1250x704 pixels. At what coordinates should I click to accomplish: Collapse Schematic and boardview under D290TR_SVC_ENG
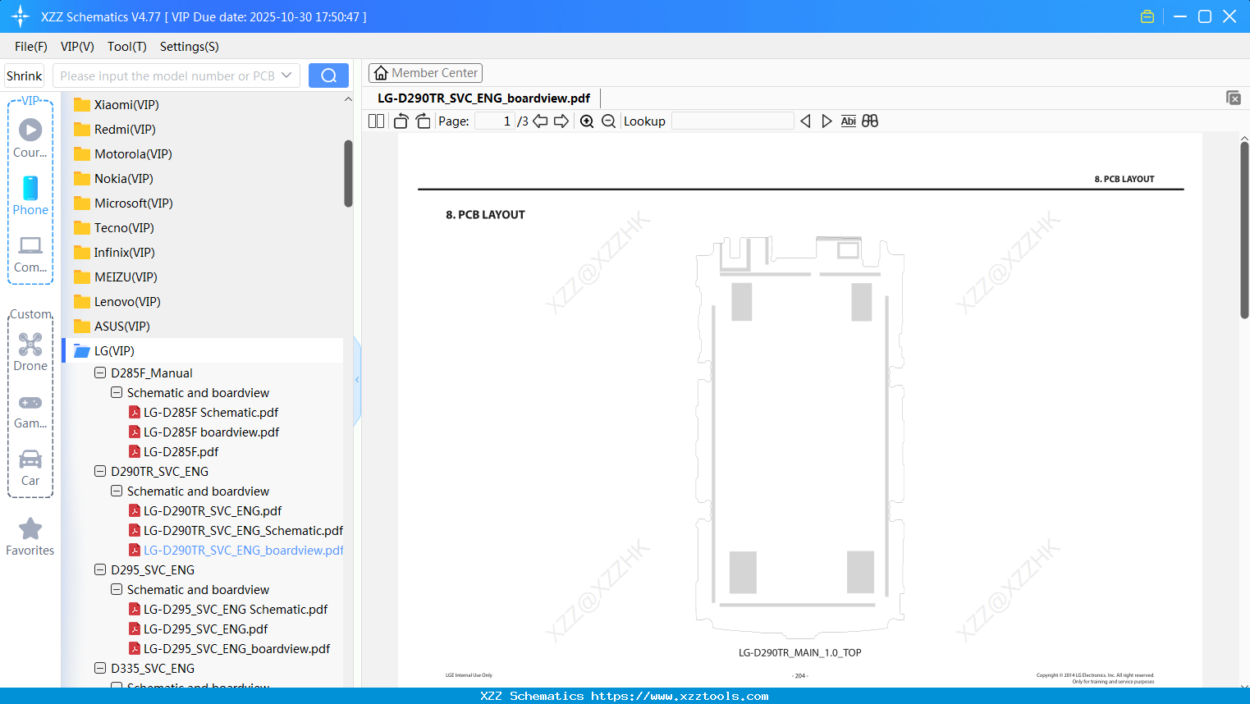tap(117, 491)
